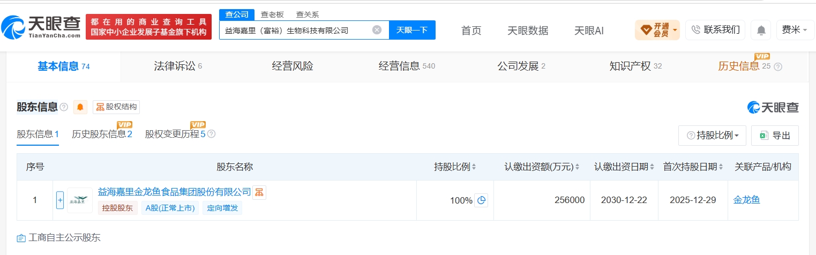The width and height of the screenshot is (816, 255).
Task: Open the 费米 user account dropdown
Action: coord(795,30)
